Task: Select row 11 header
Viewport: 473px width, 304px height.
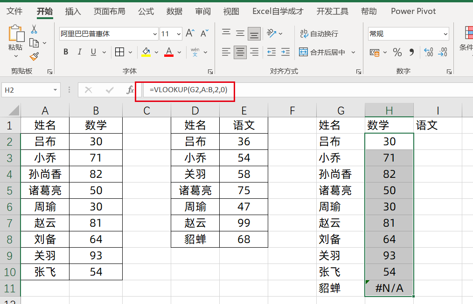Action: 10,288
